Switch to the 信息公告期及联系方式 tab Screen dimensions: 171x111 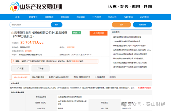coord(82,77)
